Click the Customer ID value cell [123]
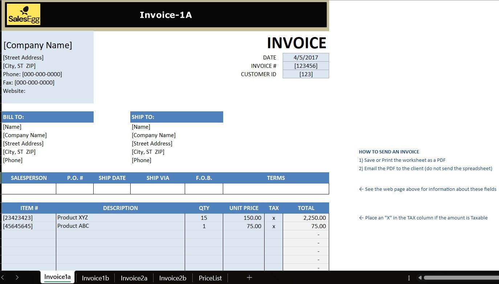The width and height of the screenshot is (499, 284). tap(306, 74)
